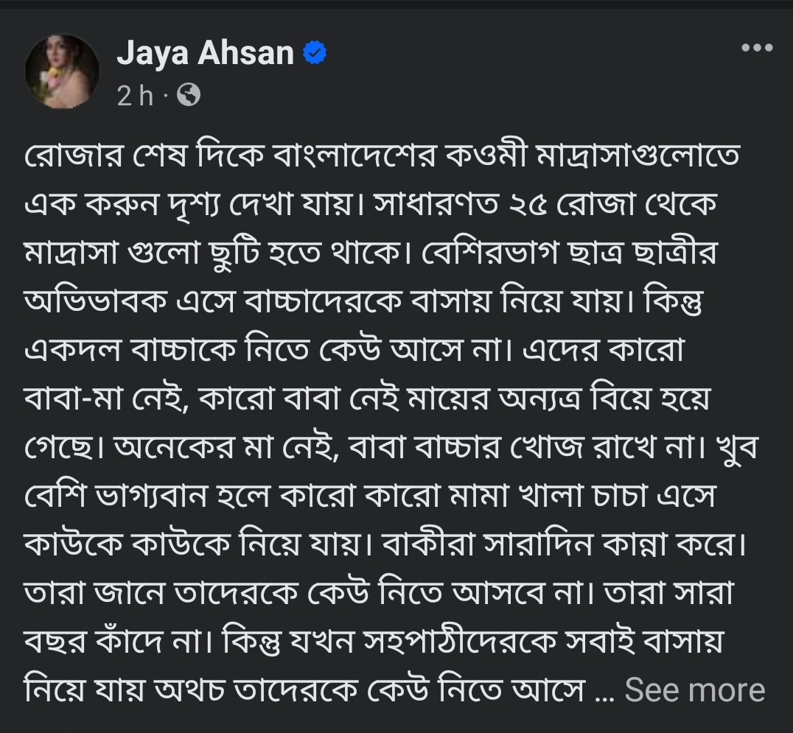Open Jaya Ahsan's profile picture
This screenshot has width=793, height=733.
(x=62, y=71)
